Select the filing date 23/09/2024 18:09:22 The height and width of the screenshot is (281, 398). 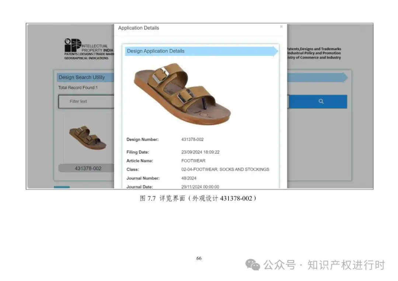click(x=200, y=152)
